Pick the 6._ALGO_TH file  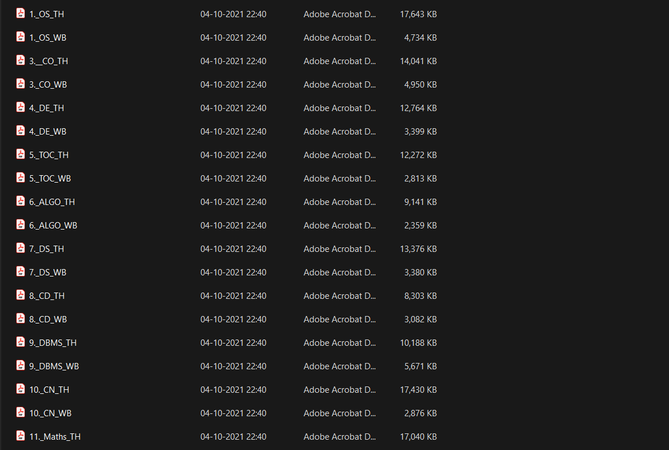(52, 202)
